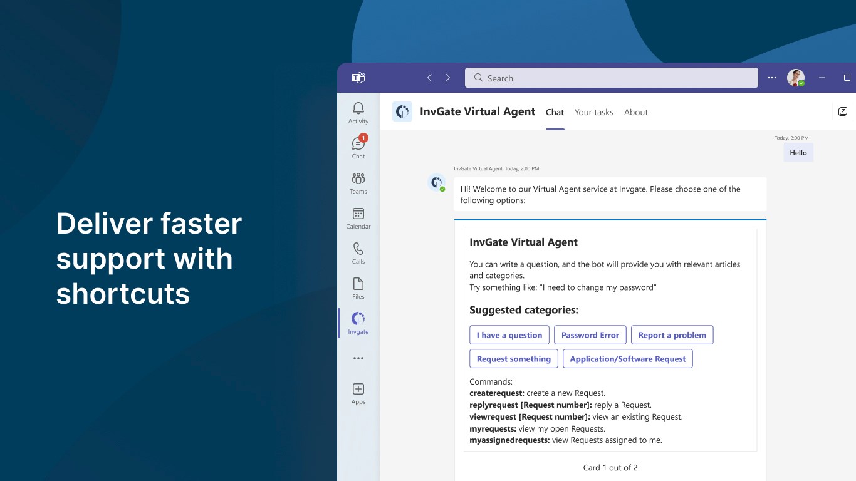Open the Teams section icon

(x=358, y=178)
